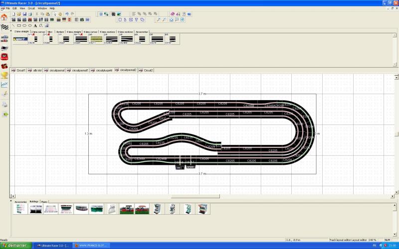
Task: Switch to the Accessories track tab
Action: click(142, 31)
